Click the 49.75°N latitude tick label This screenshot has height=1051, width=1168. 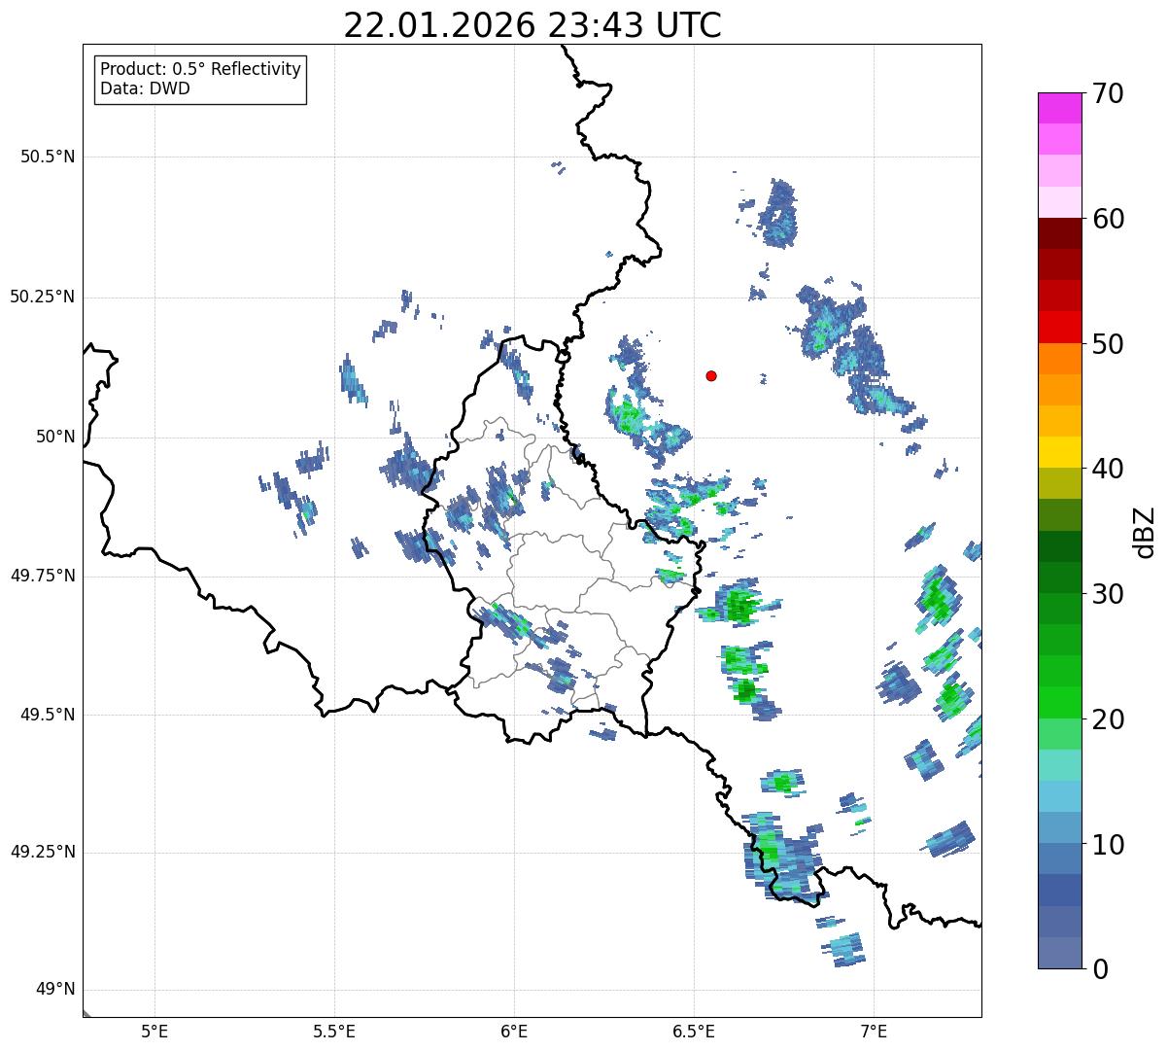coord(43,576)
